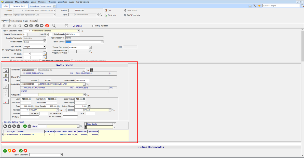This screenshot has width=304, height=158.
Task: Check Mercadoria será retirada no depósito
Action: tap(40, 60)
